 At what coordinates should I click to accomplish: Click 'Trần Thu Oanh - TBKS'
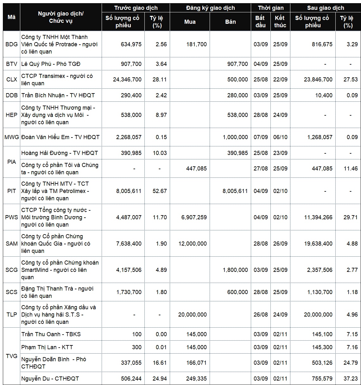point(51,334)
